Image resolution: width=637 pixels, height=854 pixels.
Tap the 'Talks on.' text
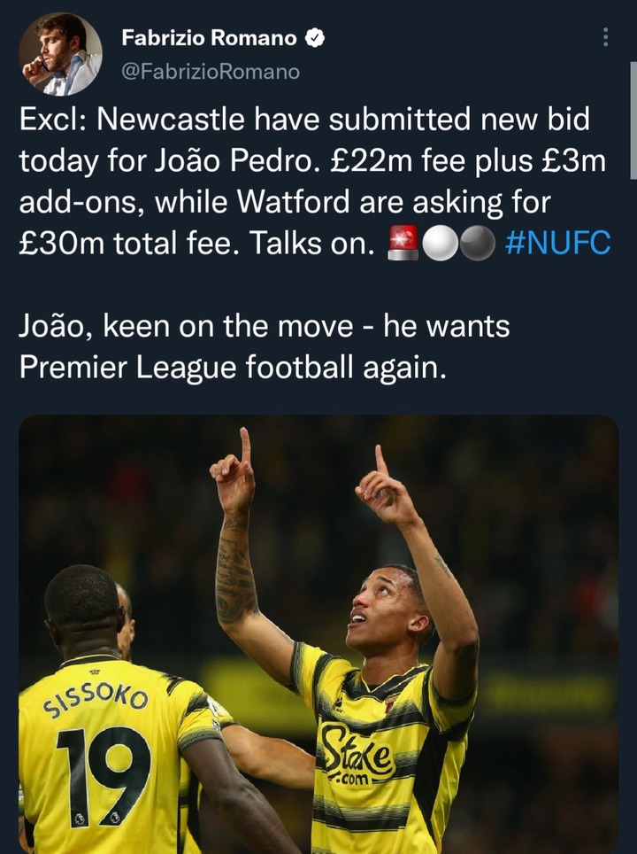click(312, 244)
